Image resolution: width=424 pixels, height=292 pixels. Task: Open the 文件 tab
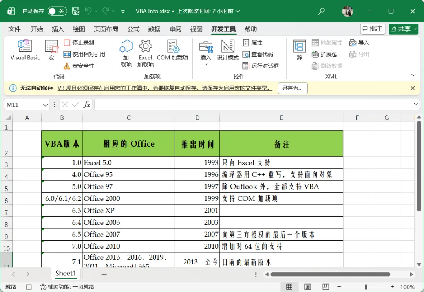[x=15, y=29]
